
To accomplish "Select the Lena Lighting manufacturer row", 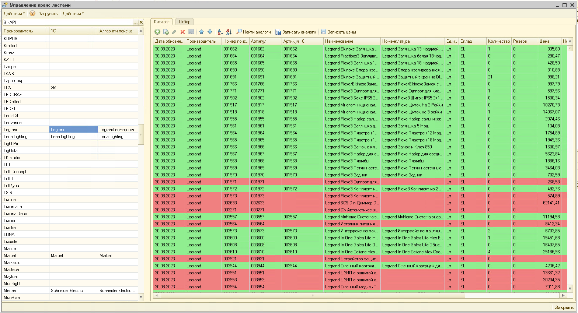I will tap(15, 137).
